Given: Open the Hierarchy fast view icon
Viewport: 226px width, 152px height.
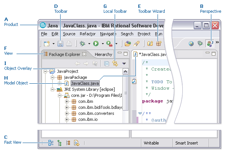Looking at the screenshot, I should point(59,143).
